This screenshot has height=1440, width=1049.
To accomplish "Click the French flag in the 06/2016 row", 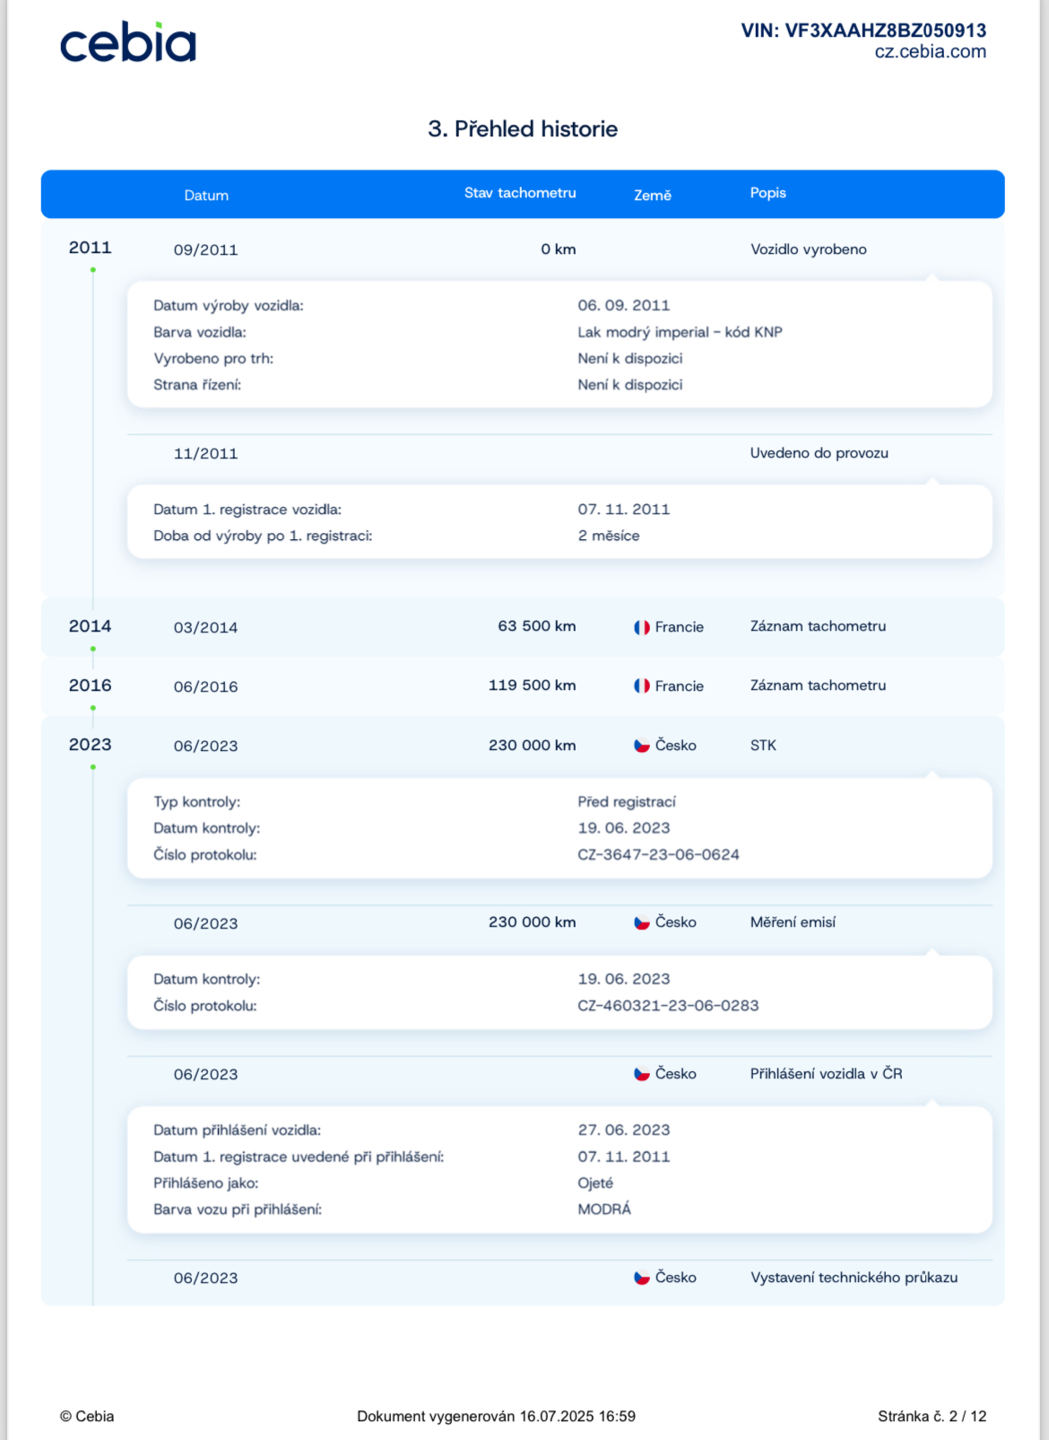I will pyautogui.click(x=642, y=686).
